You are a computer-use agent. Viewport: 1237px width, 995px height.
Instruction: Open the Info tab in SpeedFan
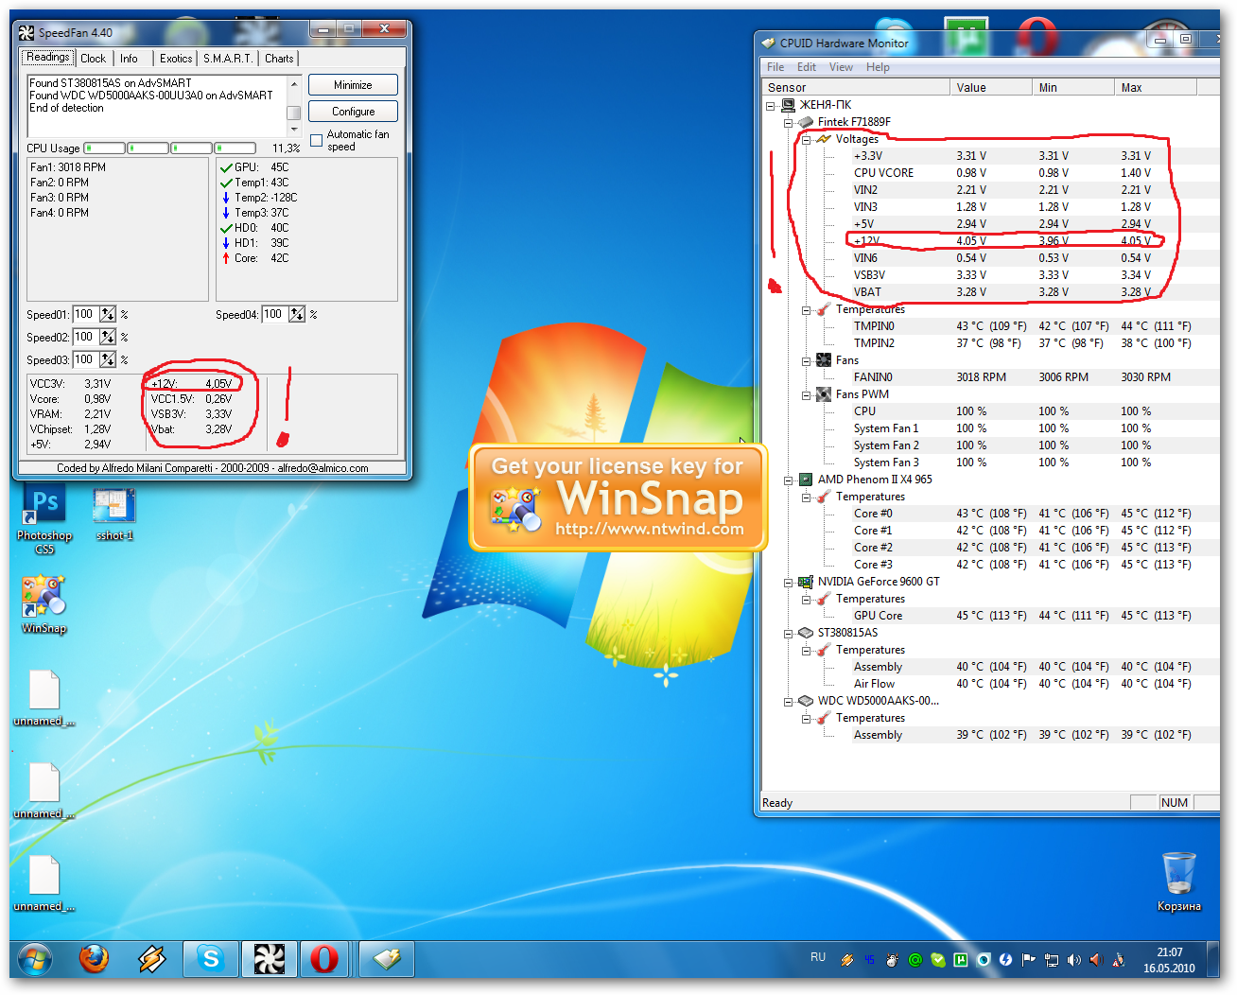click(x=129, y=59)
